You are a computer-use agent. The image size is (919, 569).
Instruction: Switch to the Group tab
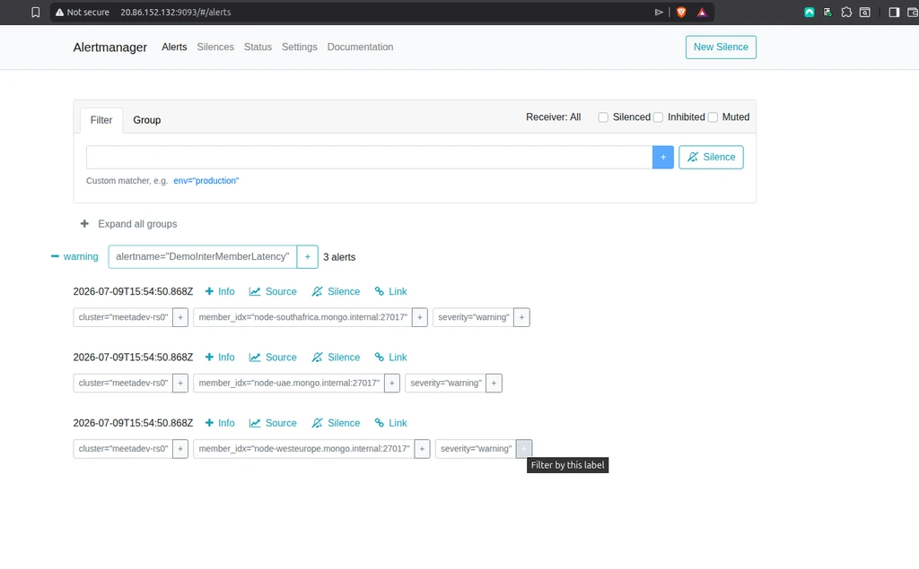(x=146, y=120)
